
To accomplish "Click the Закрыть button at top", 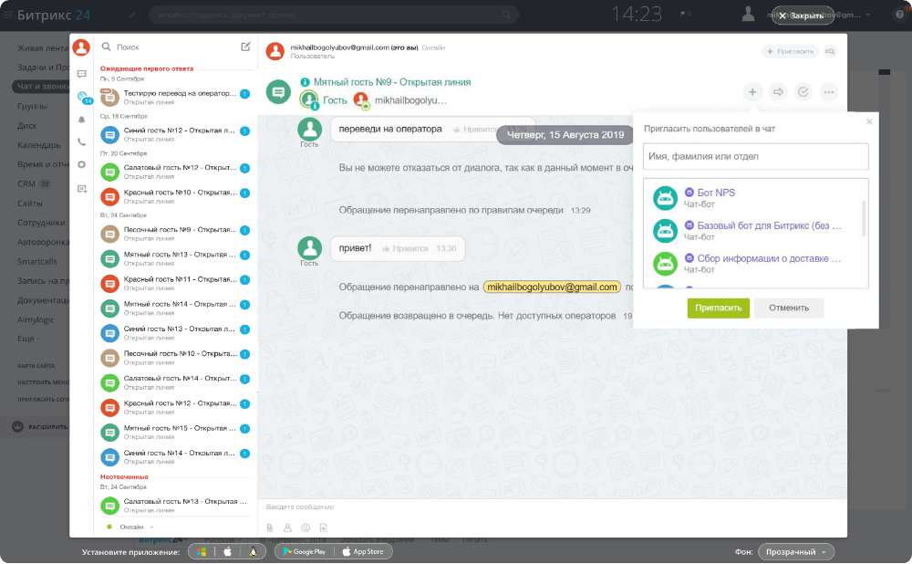I will [802, 16].
